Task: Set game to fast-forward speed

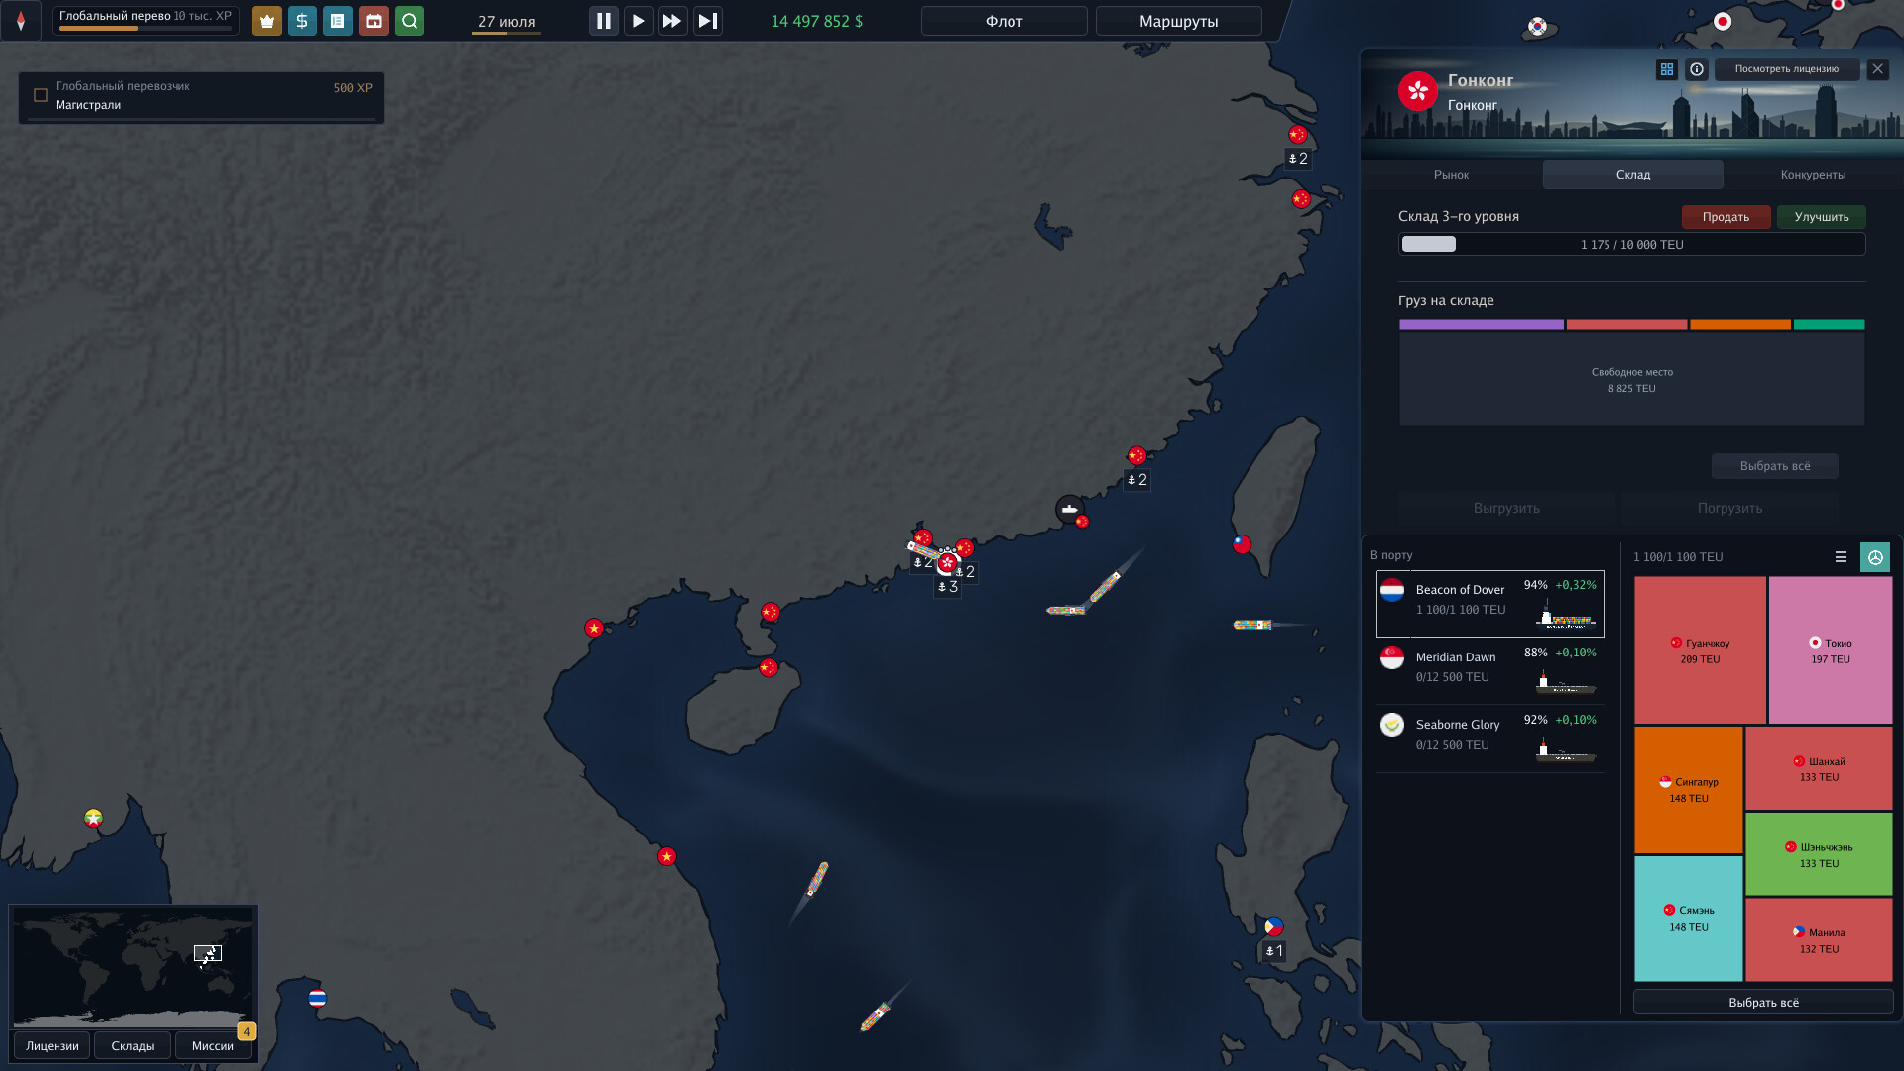Action: coord(672,21)
